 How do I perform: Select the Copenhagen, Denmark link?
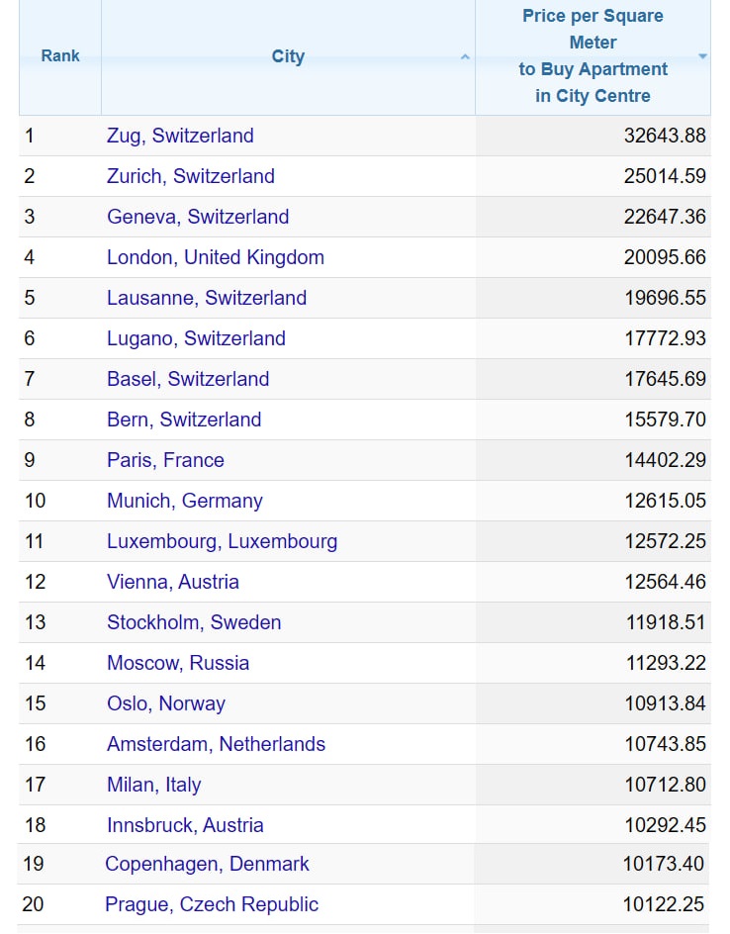[207, 864]
